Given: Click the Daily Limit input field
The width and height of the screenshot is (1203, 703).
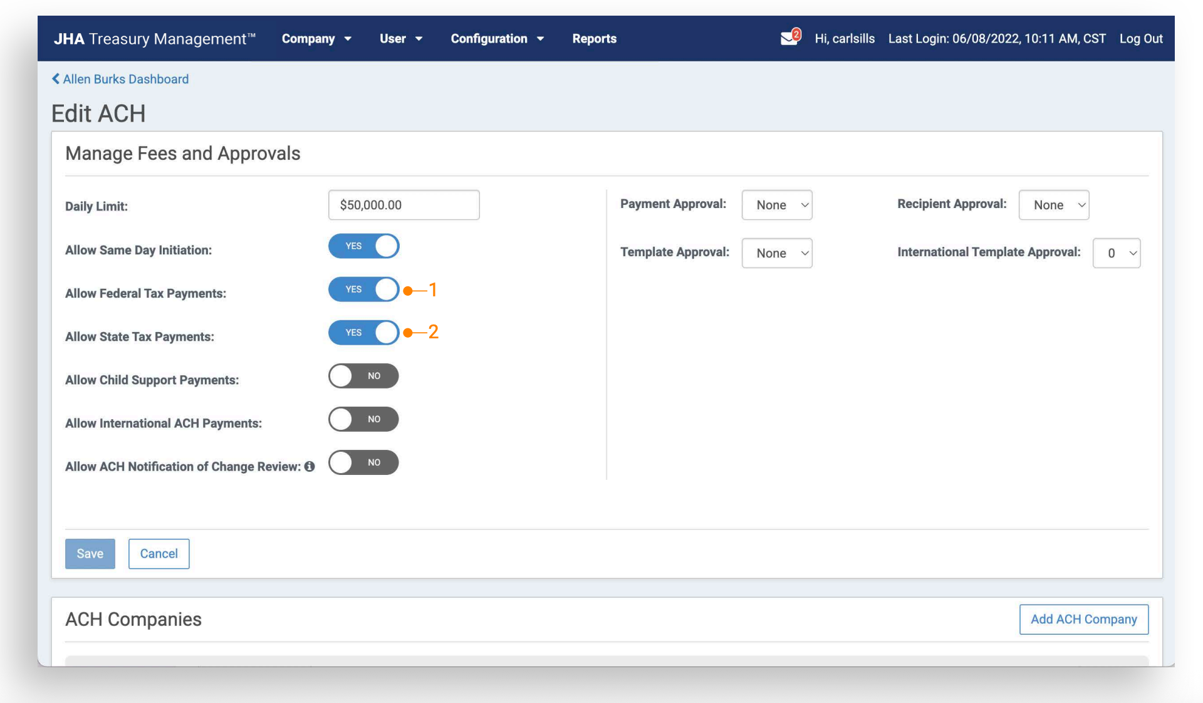Looking at the screenshot, I should point(404,205).
